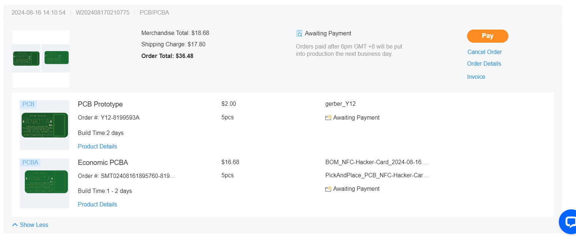Click Economic PCBA awaiting payment wallet icon
The height and width of the screenshot is (236, 576).
point(328,189)
